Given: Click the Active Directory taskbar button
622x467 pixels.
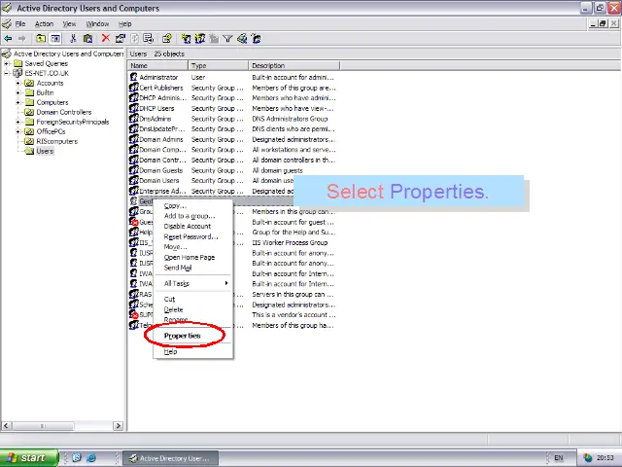Looking at the screenshot, I should [170, 458].
